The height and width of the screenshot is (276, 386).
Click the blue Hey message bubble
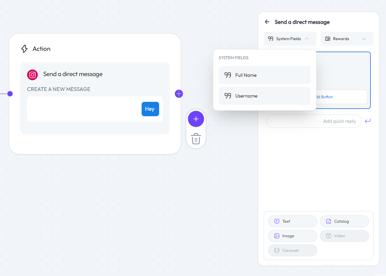[150, 109]
